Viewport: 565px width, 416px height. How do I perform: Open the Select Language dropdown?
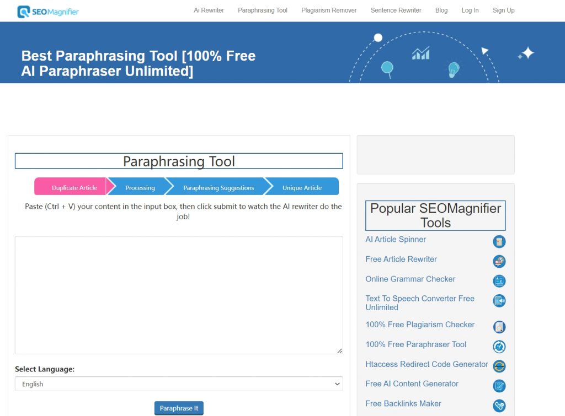coord(179,383)
